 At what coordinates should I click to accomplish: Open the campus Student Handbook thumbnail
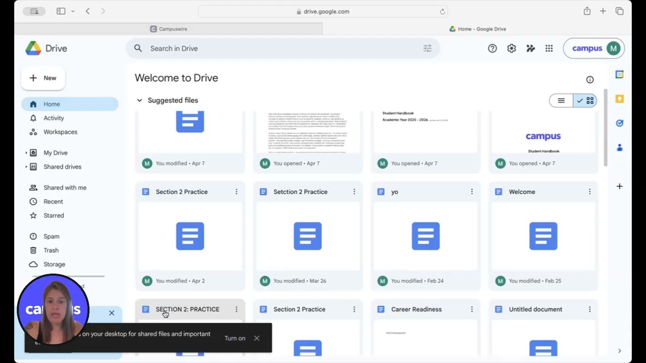(543, 133)
